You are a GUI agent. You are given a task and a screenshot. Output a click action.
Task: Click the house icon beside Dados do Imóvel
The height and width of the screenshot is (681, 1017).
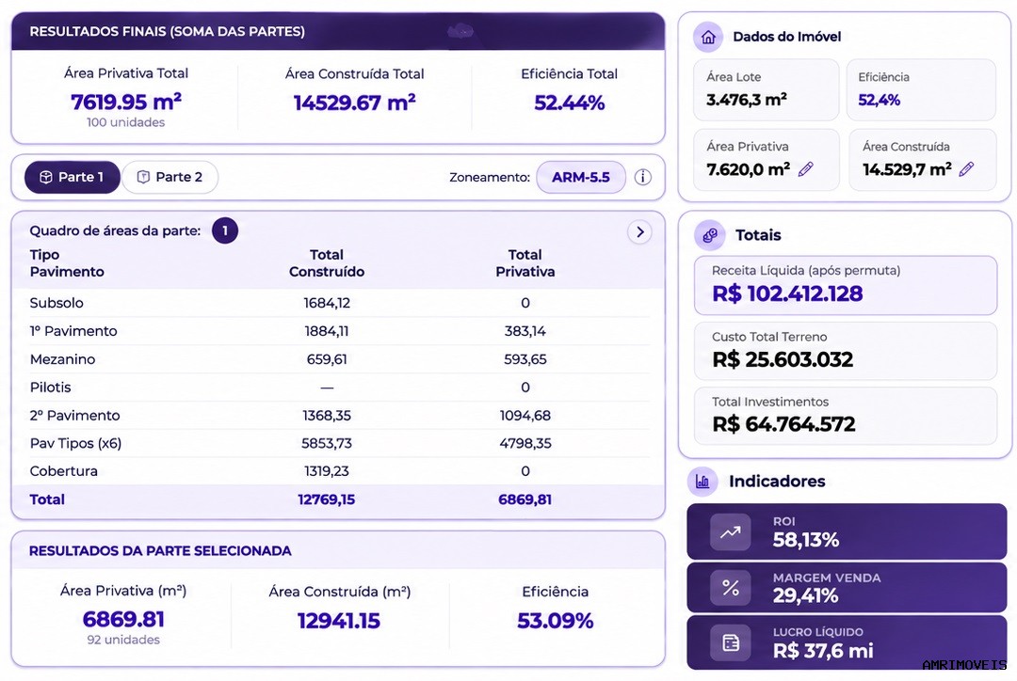(708, 37)
